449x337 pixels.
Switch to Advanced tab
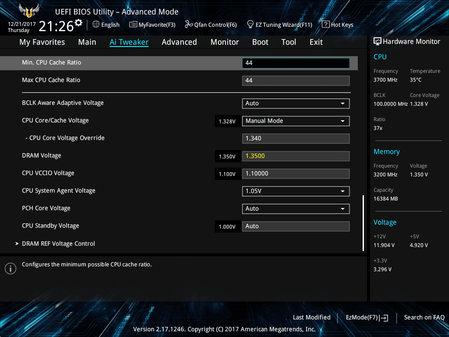tap(179, 42)
